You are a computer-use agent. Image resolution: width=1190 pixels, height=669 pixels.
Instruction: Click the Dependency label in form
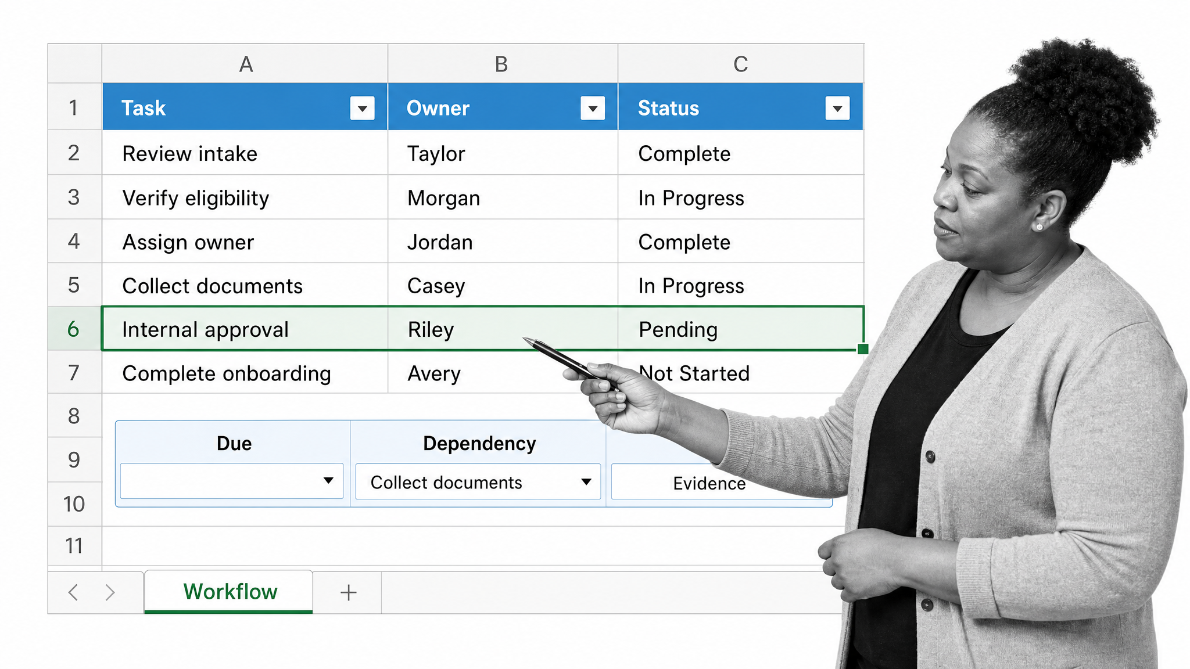pos(479,444)
